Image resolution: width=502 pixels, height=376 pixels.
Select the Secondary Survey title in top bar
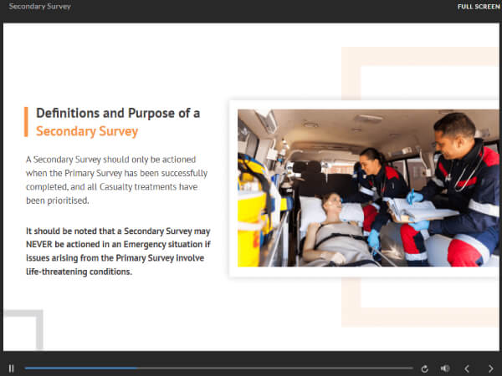click(x=39, y=7)
